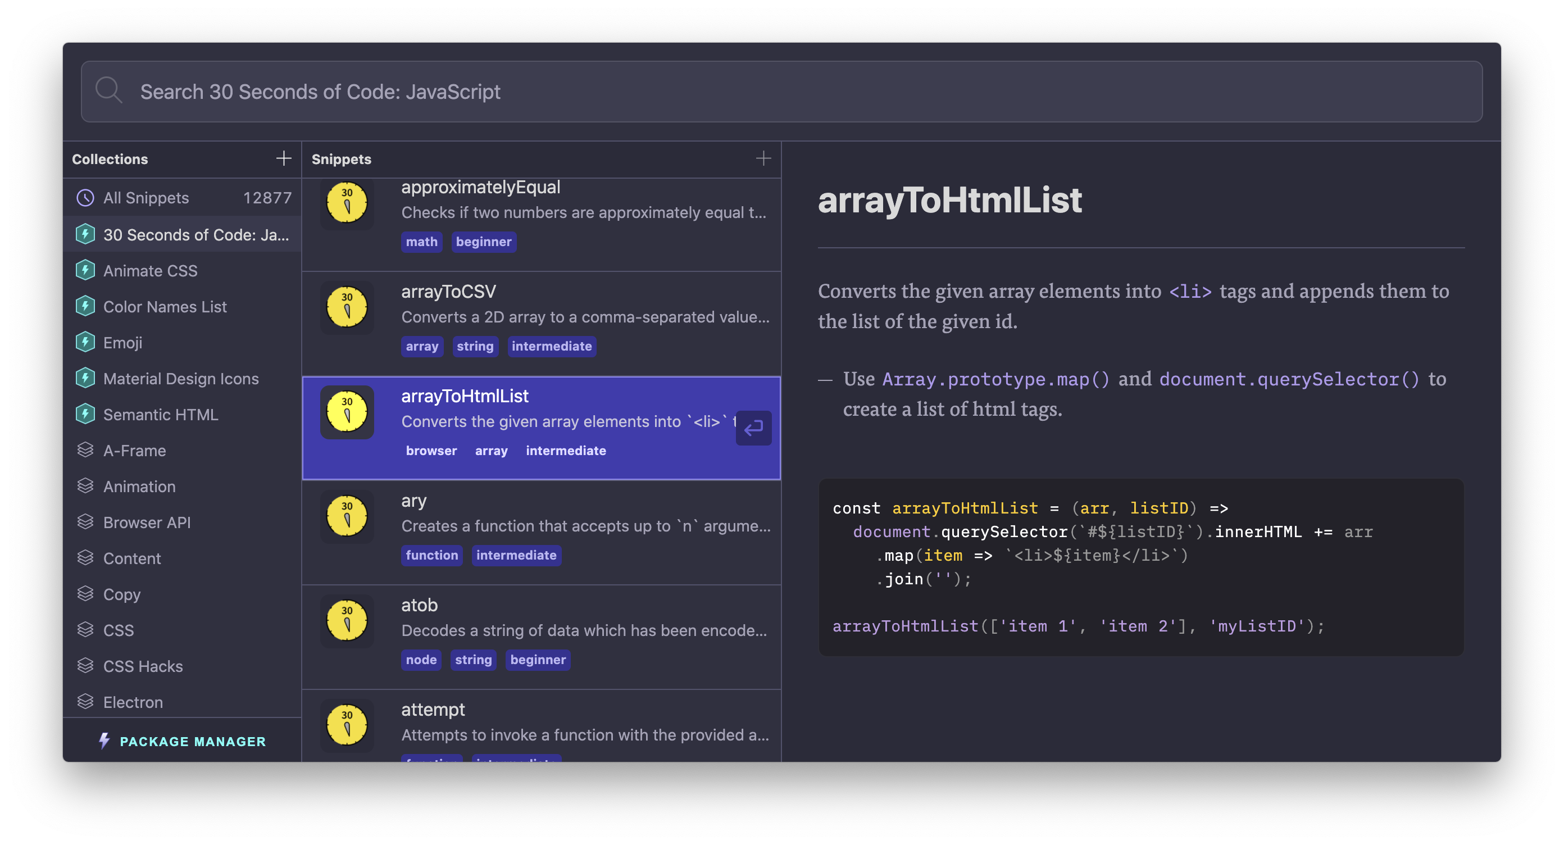Click the arrayToCSV 30-seconds stopwatch icon
1564x845 pixels.
pyautogui.click(x=347, y=307)
